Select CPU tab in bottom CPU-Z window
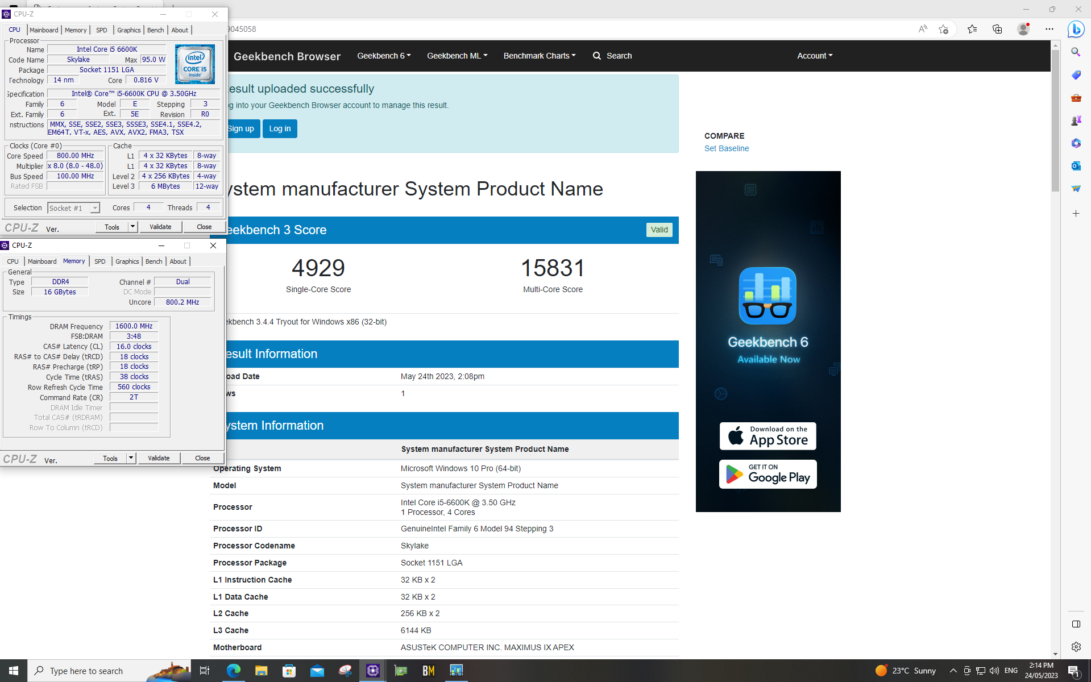Image resolution: width=1091 pixels, height=682 pixels. point(13,261)
